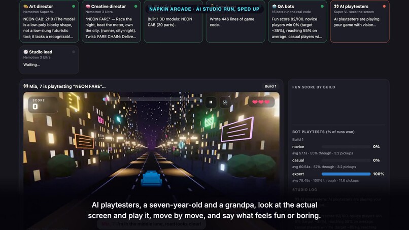Click 'Built 1 3D models: NEON CAB (20 parts).'

click(170, 22)
